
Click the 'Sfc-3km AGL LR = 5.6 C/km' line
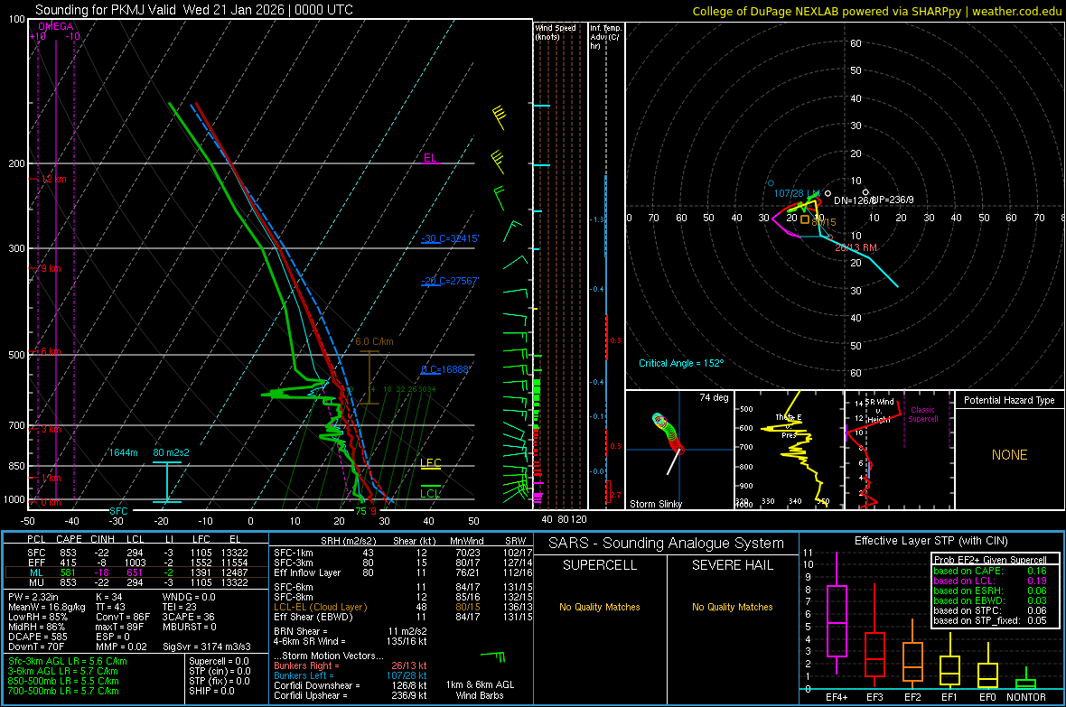click(x=68, y=661)
